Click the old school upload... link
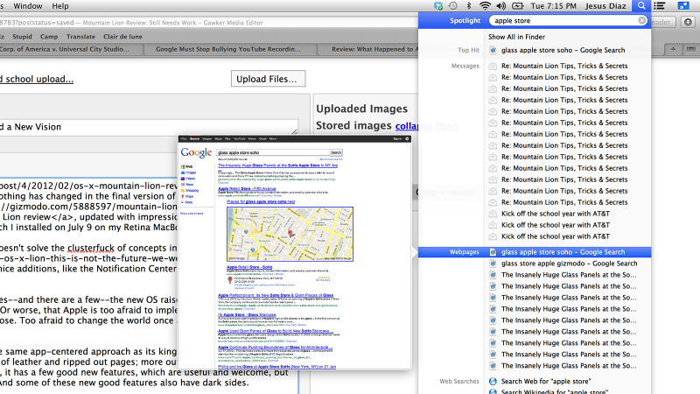The image size is (700, 394). pyautogui.click(x=37, y=79)
